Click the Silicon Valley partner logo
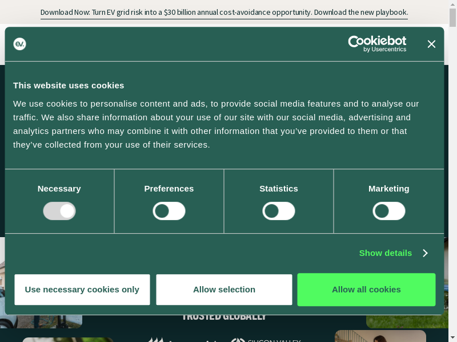Image resolution: width=457 pixels, height=342 pixels. click(266, 340)
